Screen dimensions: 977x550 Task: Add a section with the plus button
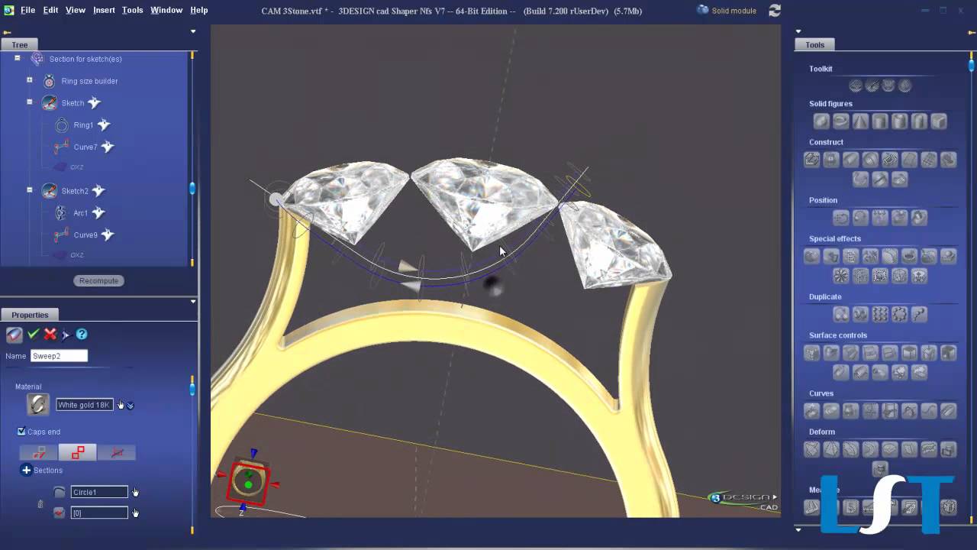click(x=26, y=470)
